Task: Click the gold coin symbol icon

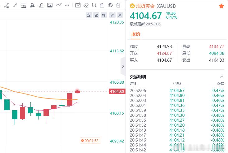Action: [x=132, y=6]
